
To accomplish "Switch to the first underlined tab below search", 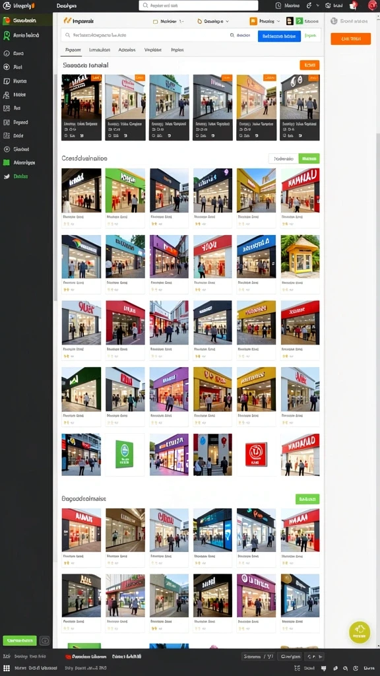I will coord(73,50).
